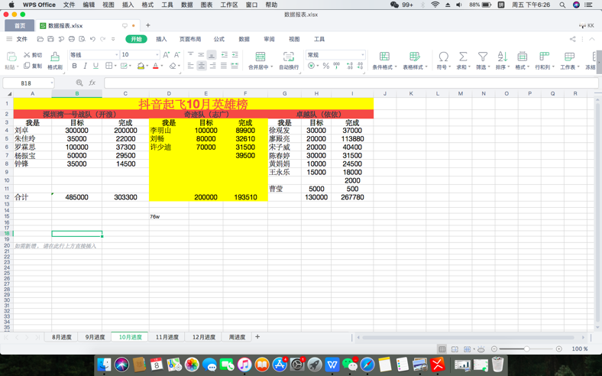Open the font size dropdown showing 10
The width and height of the screenshot is (602, 376).
coord(140,54)
